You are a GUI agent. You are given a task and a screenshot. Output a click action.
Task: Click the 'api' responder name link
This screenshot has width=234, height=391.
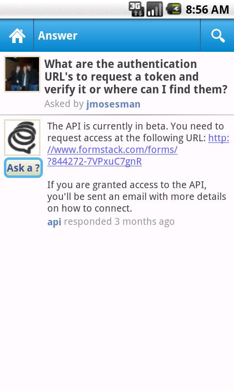pos(54,222)
